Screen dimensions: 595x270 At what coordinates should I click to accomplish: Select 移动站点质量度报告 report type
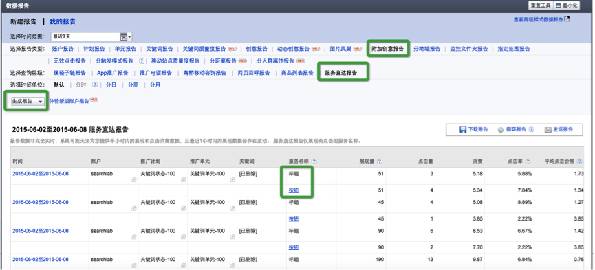175,60
